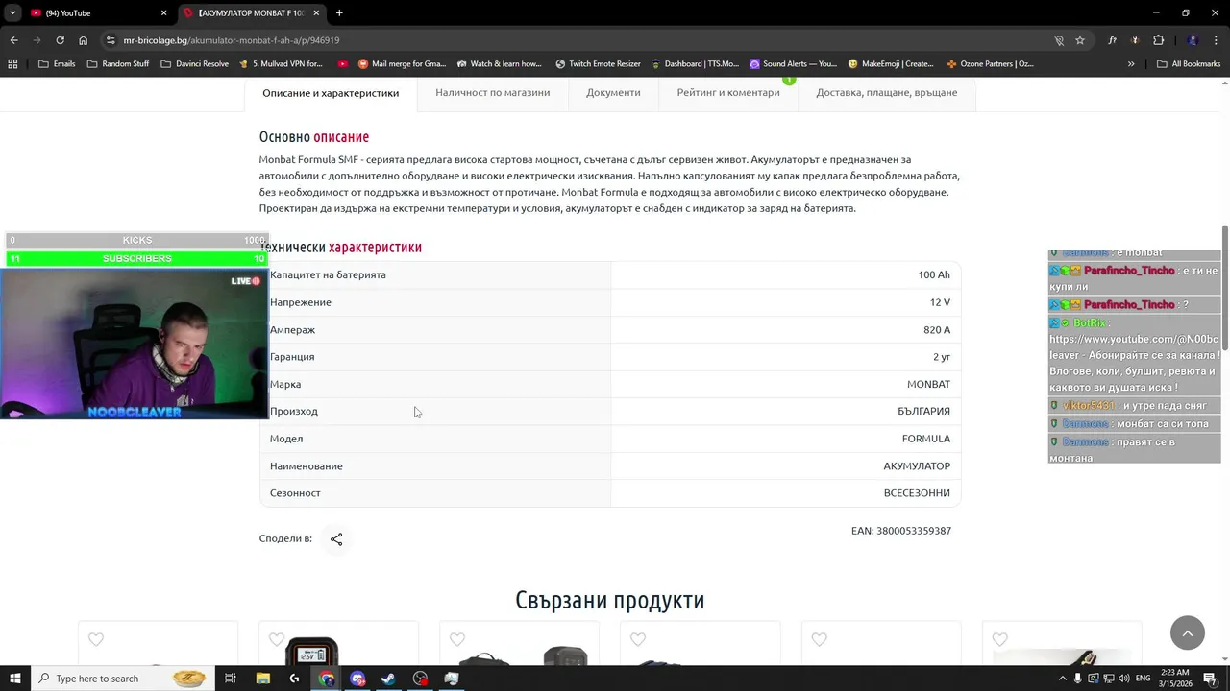Open Discord from the taskbar
Image resolution: width=1230 pixels, height=691 pixels.
tap(357, 679)
